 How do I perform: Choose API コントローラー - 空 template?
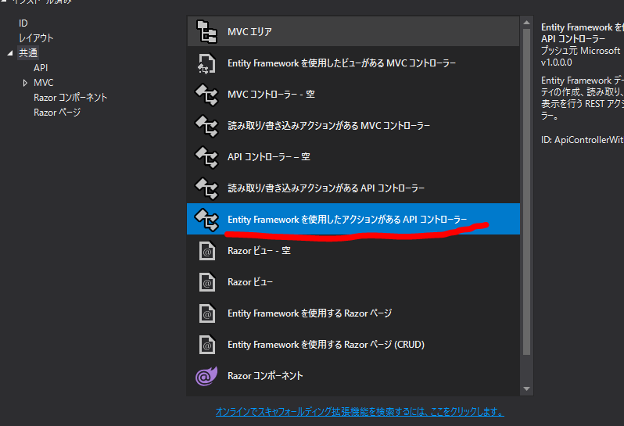click(x=269, y=156)
